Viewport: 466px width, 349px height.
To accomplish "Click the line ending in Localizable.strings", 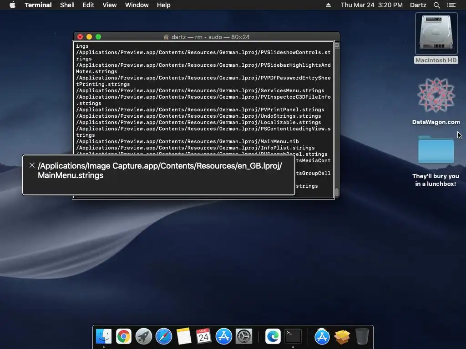I will coord(198,122).
